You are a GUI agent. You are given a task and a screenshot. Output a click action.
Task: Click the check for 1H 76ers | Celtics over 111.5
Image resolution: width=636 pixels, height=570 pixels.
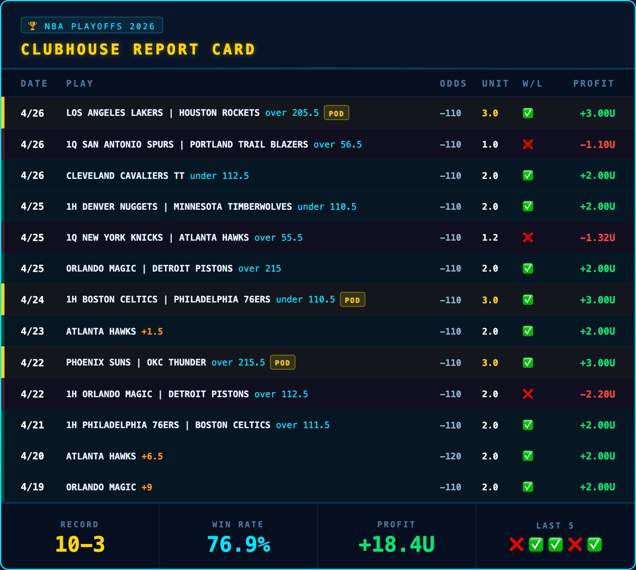click(528, 425)
